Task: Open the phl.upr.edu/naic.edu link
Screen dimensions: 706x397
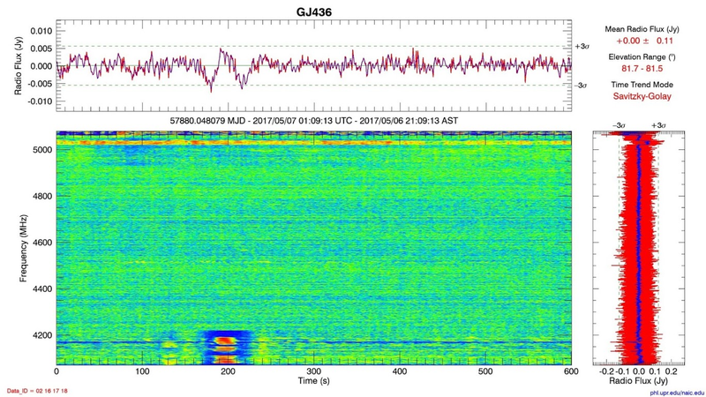Action: 678,393
